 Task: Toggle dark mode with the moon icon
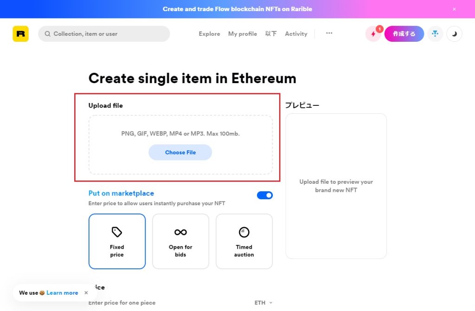click(x=454, y=34)
